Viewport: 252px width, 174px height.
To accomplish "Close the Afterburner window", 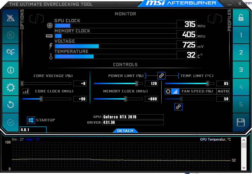I will (x=240, y=4).
